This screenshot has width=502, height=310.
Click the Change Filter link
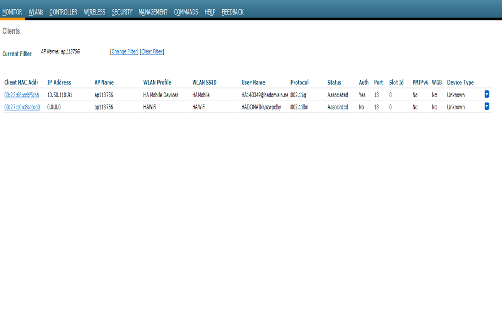[124, 51]
